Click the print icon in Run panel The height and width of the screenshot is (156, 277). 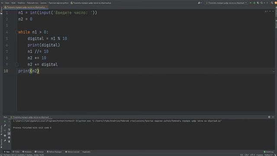(x=9, y=137)
